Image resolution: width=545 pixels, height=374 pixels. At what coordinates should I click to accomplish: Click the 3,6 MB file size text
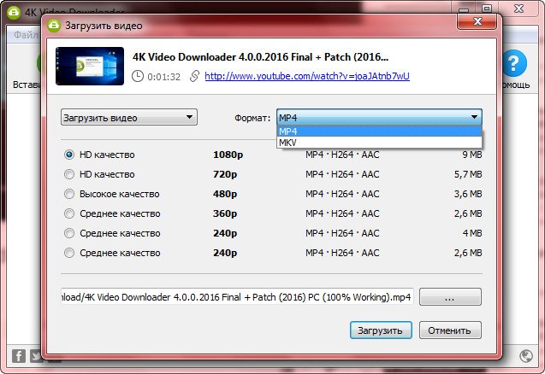[468, 194]
